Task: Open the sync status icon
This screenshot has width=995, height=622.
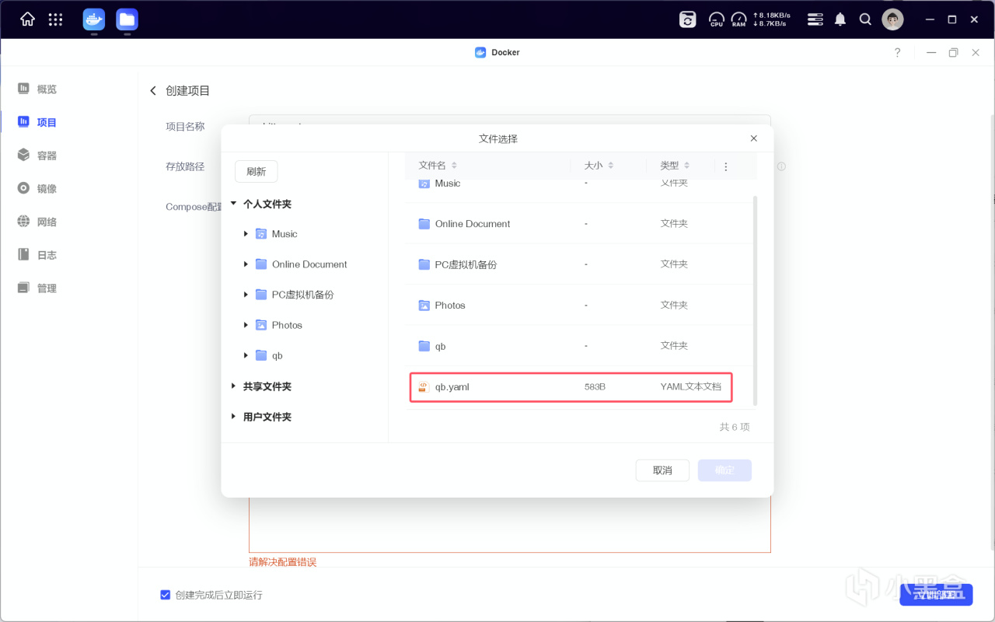Action: pyautogui.click(x=688, y=19)
